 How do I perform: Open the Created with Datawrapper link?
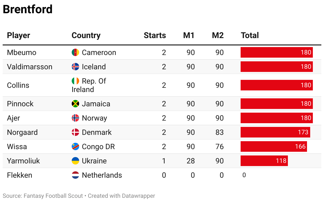coord(121,196)
